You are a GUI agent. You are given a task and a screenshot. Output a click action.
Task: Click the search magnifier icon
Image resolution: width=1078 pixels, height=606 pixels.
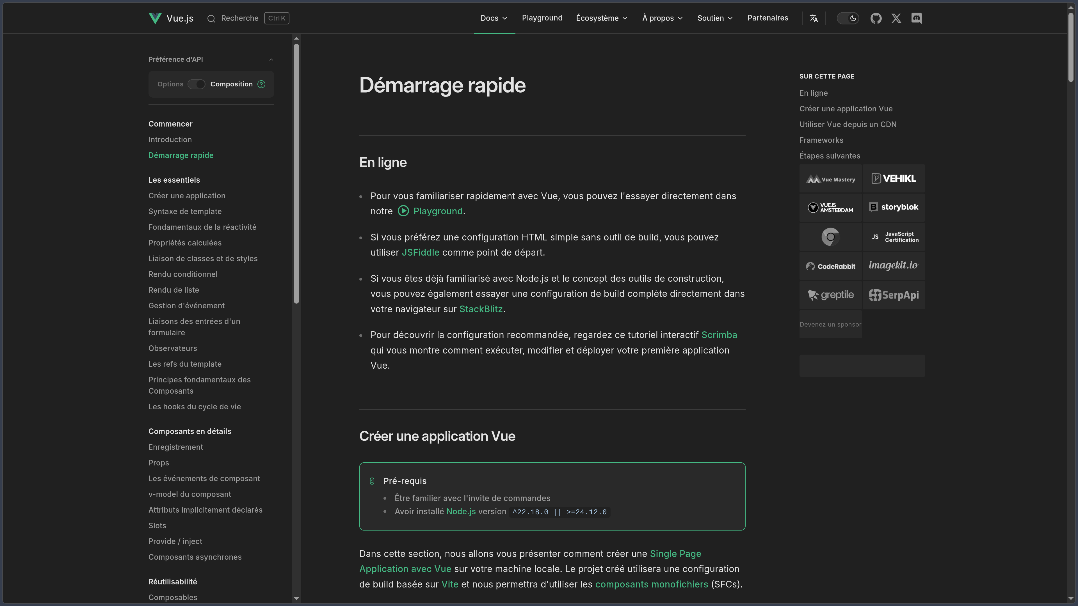point(211,19)
